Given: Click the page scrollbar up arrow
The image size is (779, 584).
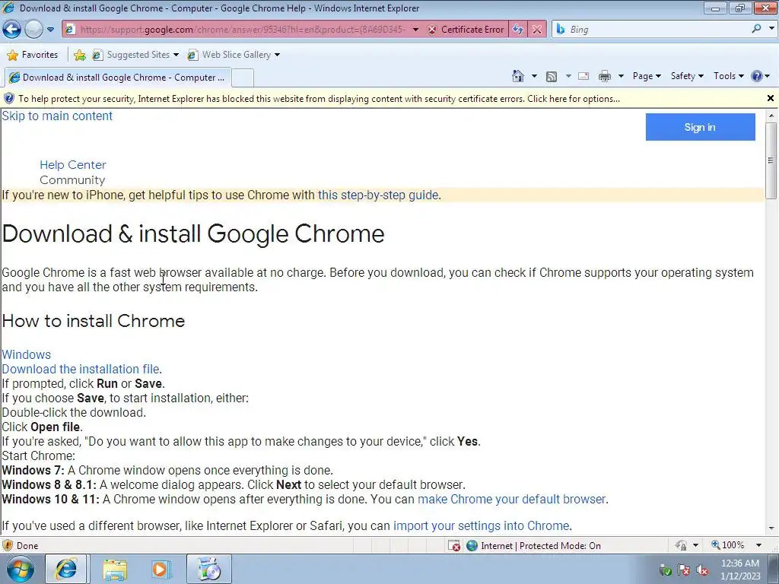Looking at the screenshot, I should pyautogui.click(x=771, y=116).
